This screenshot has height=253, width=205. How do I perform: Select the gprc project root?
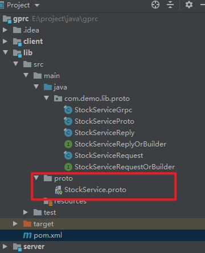coord(21,19)
